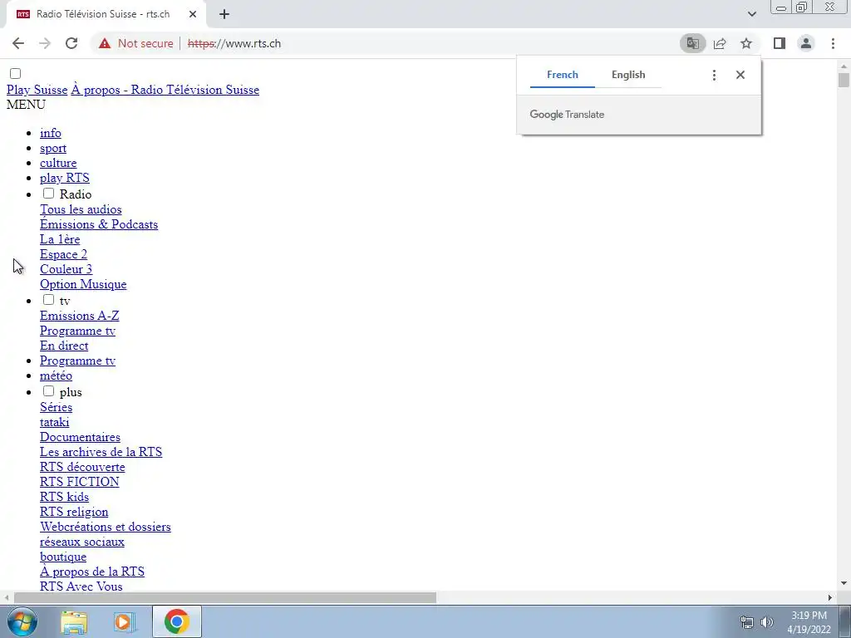851x638 pixels.
Task: Open the Couleur 3 link
Action: pos(66,269)
